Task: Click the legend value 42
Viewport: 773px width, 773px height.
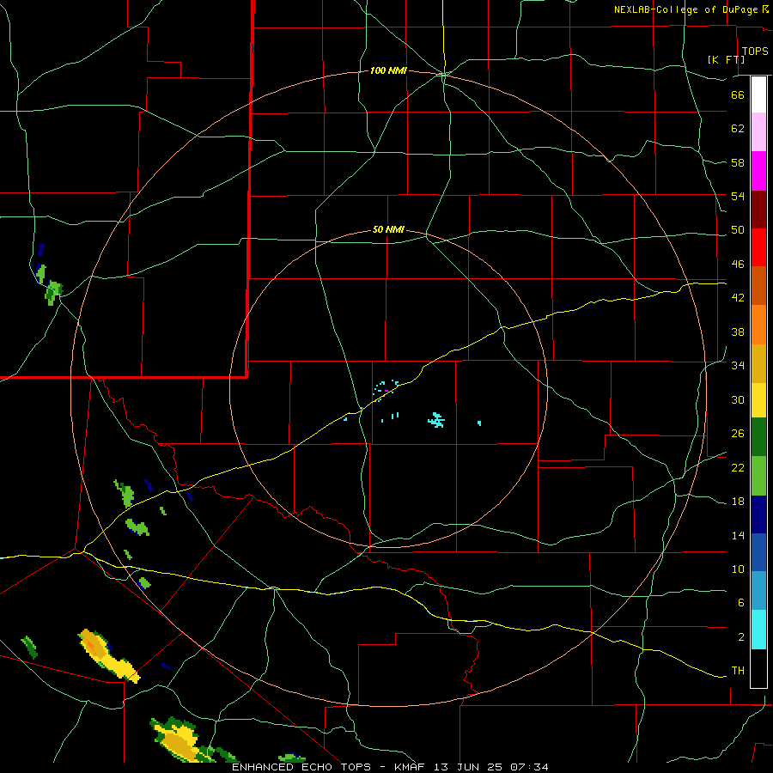Action: 738,297
